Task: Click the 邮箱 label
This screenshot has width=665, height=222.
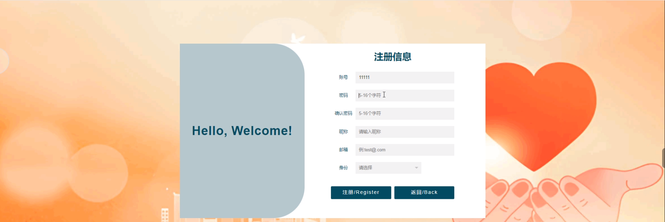Action: [x=343, y=150]
